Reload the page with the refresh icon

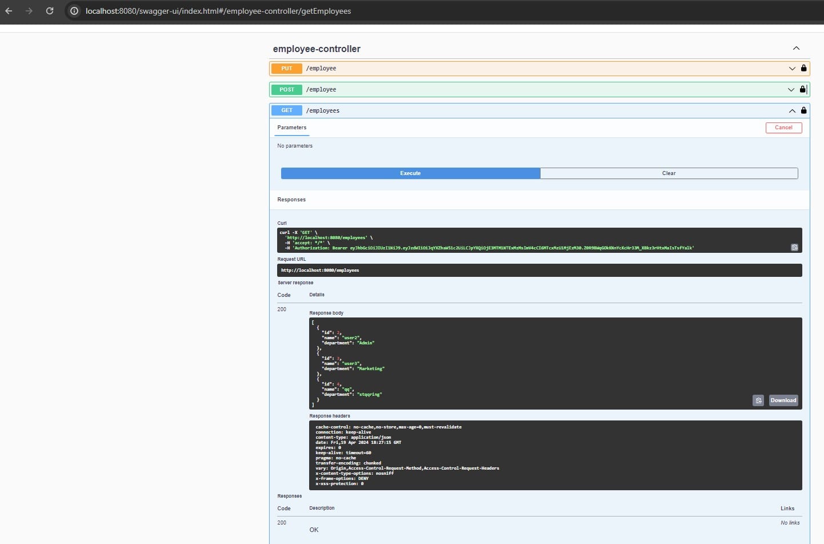50,11
